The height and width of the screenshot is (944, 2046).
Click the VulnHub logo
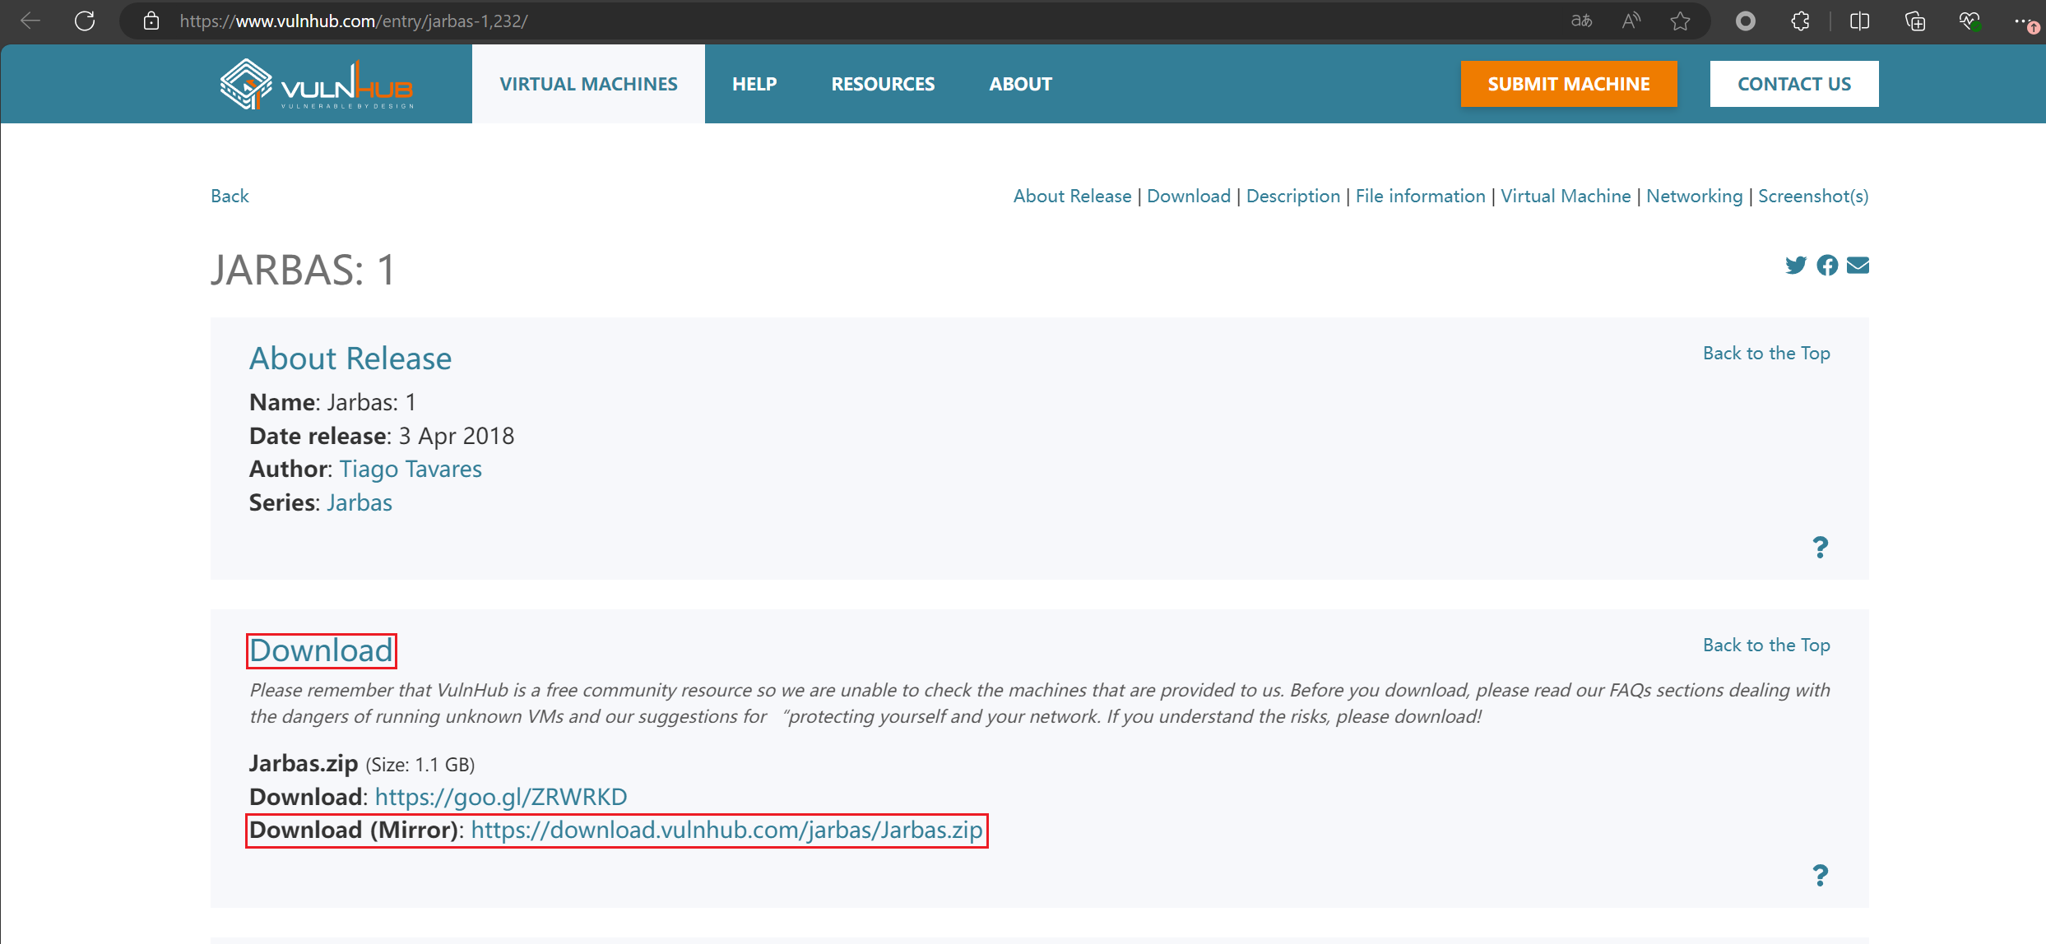pos(317,85)
